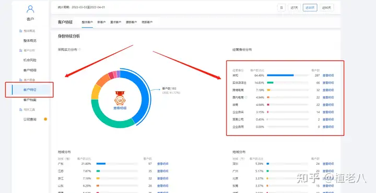Click 查看明细 for the 国内电商 row

coord(328,98)
